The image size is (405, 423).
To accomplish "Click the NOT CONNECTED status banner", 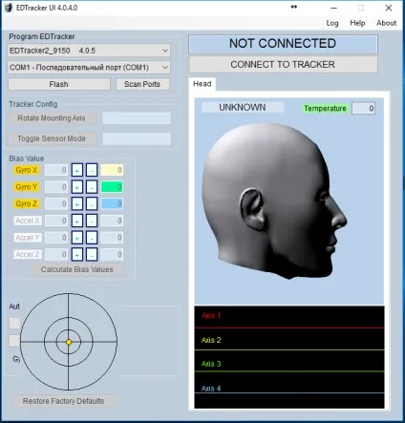I will point(283,44).
